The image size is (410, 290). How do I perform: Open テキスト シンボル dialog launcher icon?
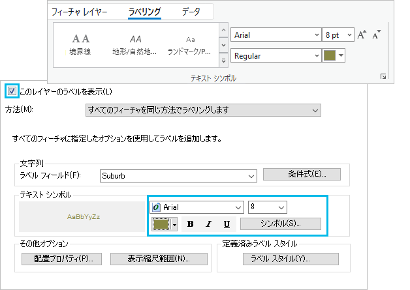(383, 78)
